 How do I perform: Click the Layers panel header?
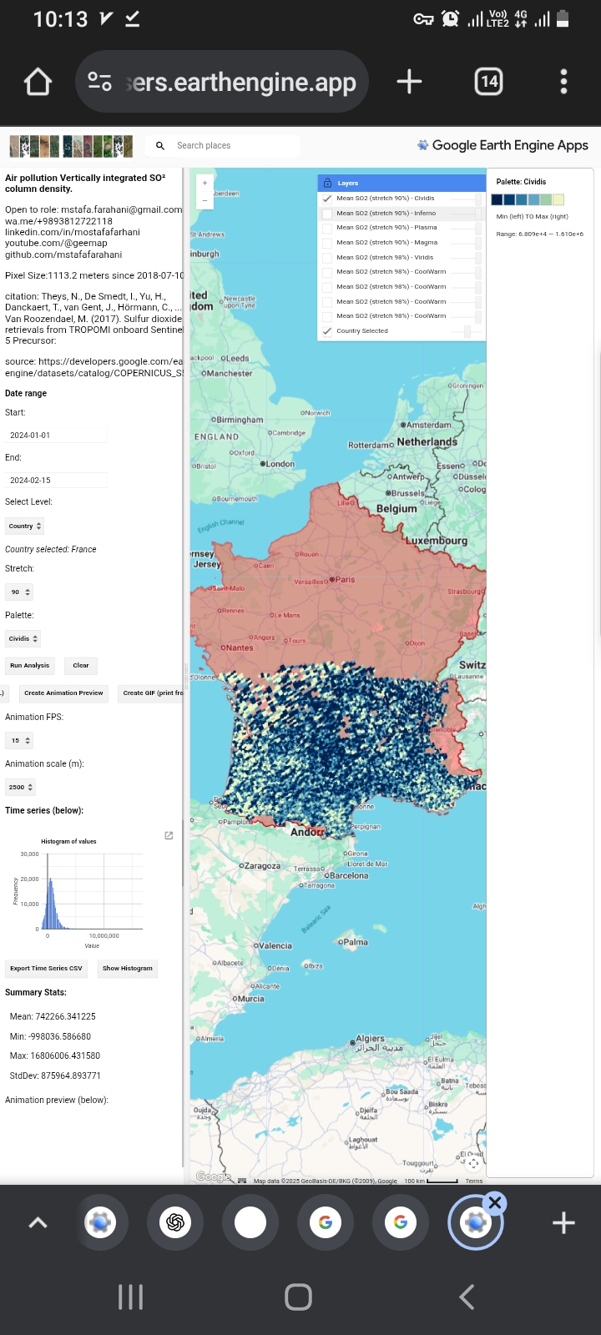(x=401, y=183)
